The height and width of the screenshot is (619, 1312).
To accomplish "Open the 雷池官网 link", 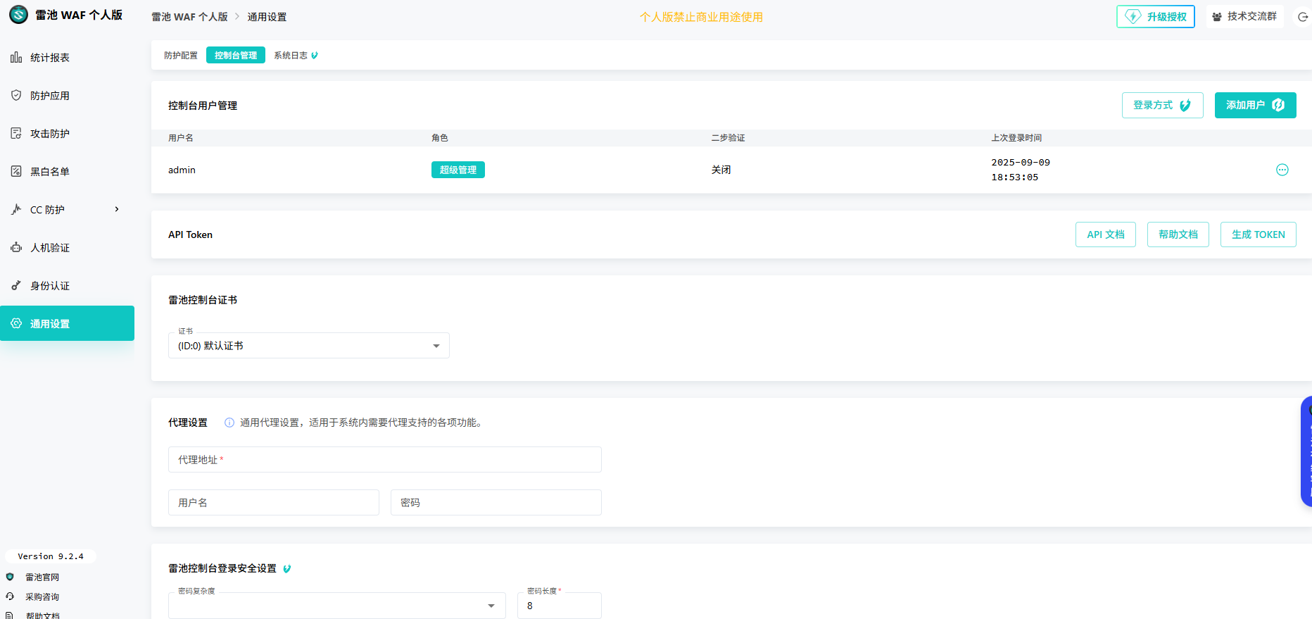I will tap(42, 577).
